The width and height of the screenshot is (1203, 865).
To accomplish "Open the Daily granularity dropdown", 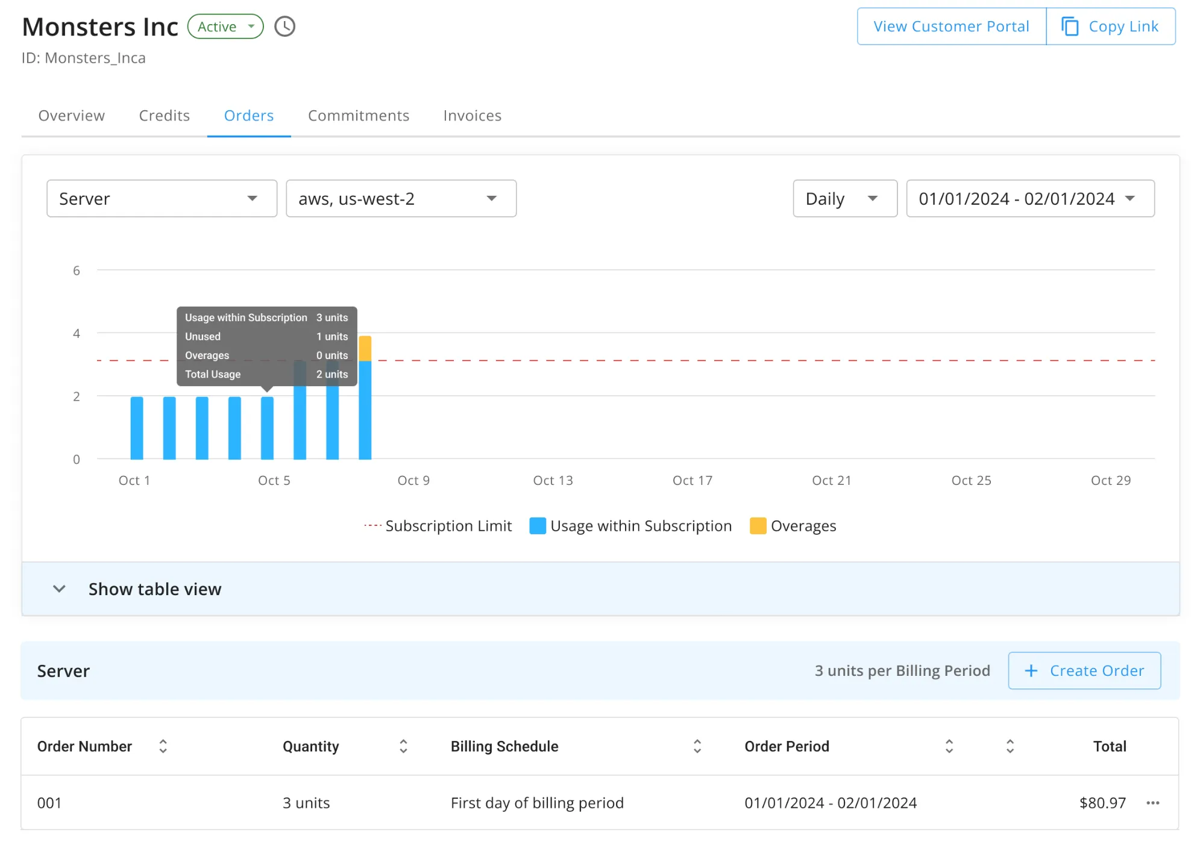I will pos(844,198).
